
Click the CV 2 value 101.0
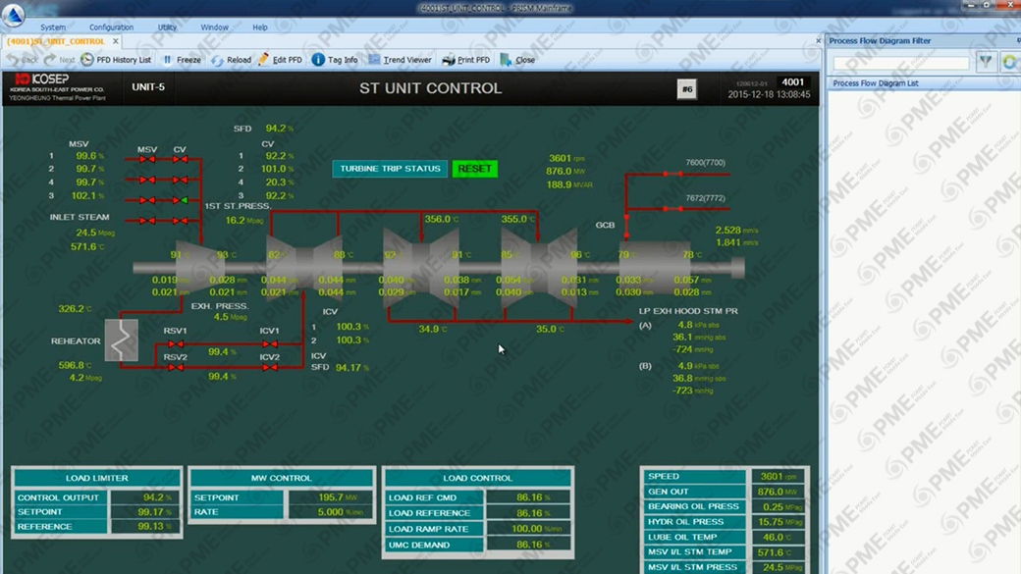274,169
